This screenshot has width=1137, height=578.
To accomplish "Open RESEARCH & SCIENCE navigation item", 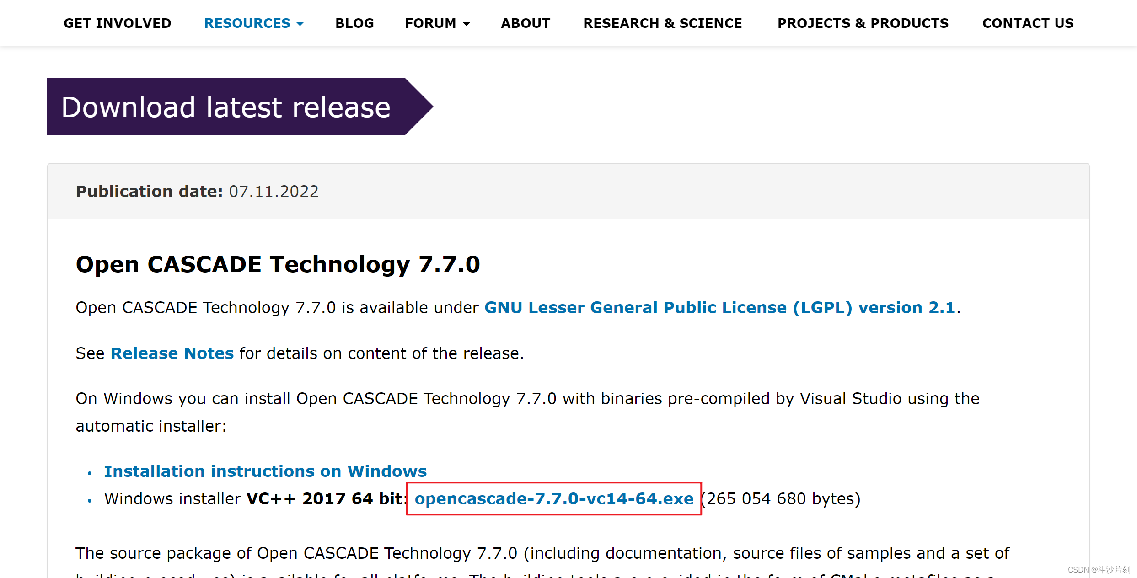I will coord(662,23).
